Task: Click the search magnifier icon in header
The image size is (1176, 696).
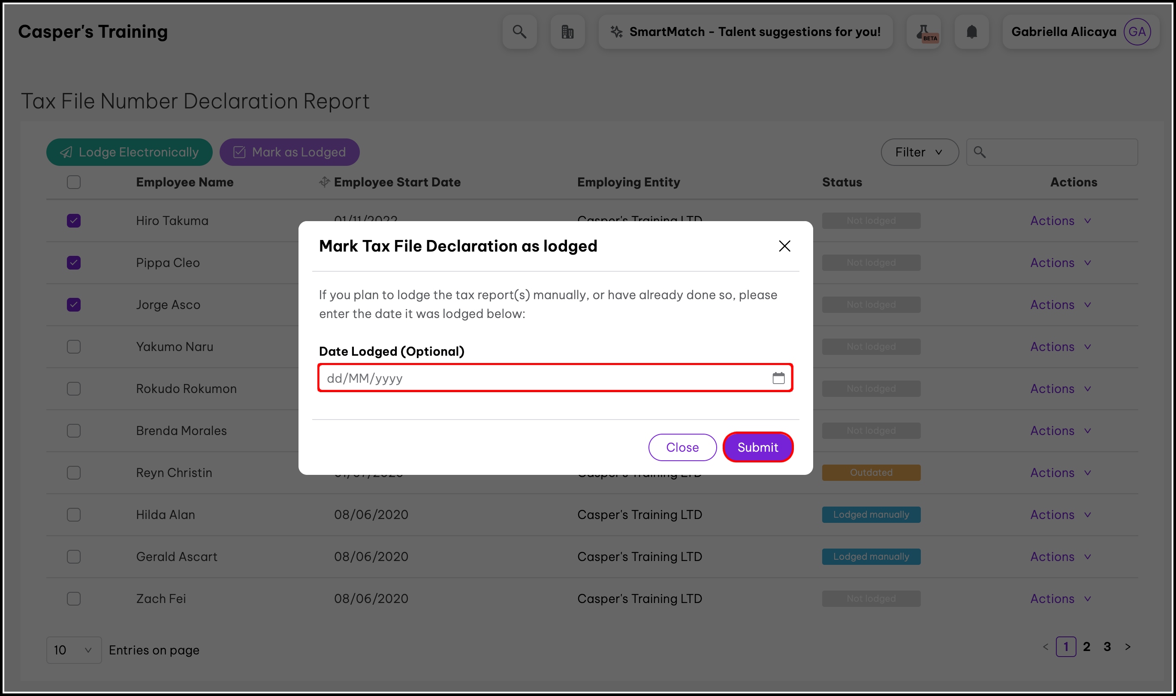Action: tap(519, 31)
